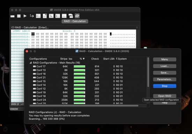192x134 pixels.
Task: Click the Start LBA column header
Action: coord(109,59)
